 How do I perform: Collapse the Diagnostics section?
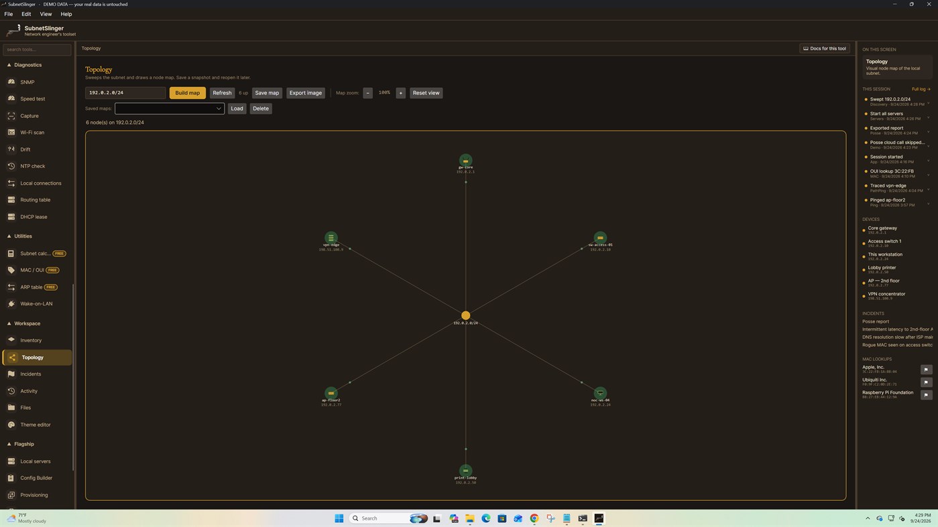[9, 65]
